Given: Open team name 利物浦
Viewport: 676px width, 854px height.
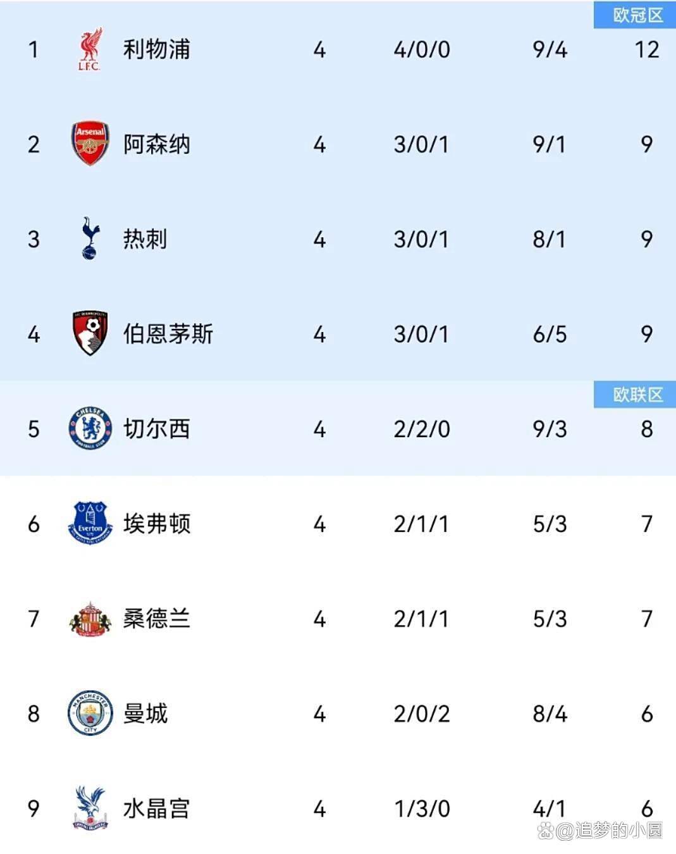Looking at the screenshot, I should 156,49.
